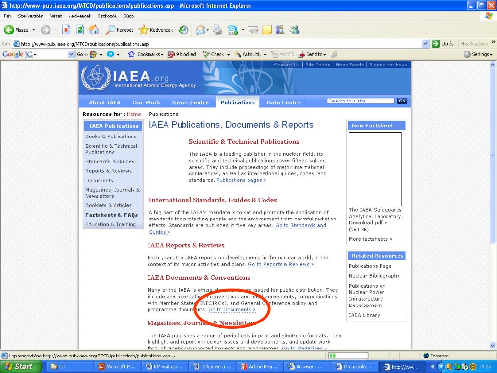Open Factsheets & FAQs in sidebar
Screen dimensions: 497x373
pos(112,215)
